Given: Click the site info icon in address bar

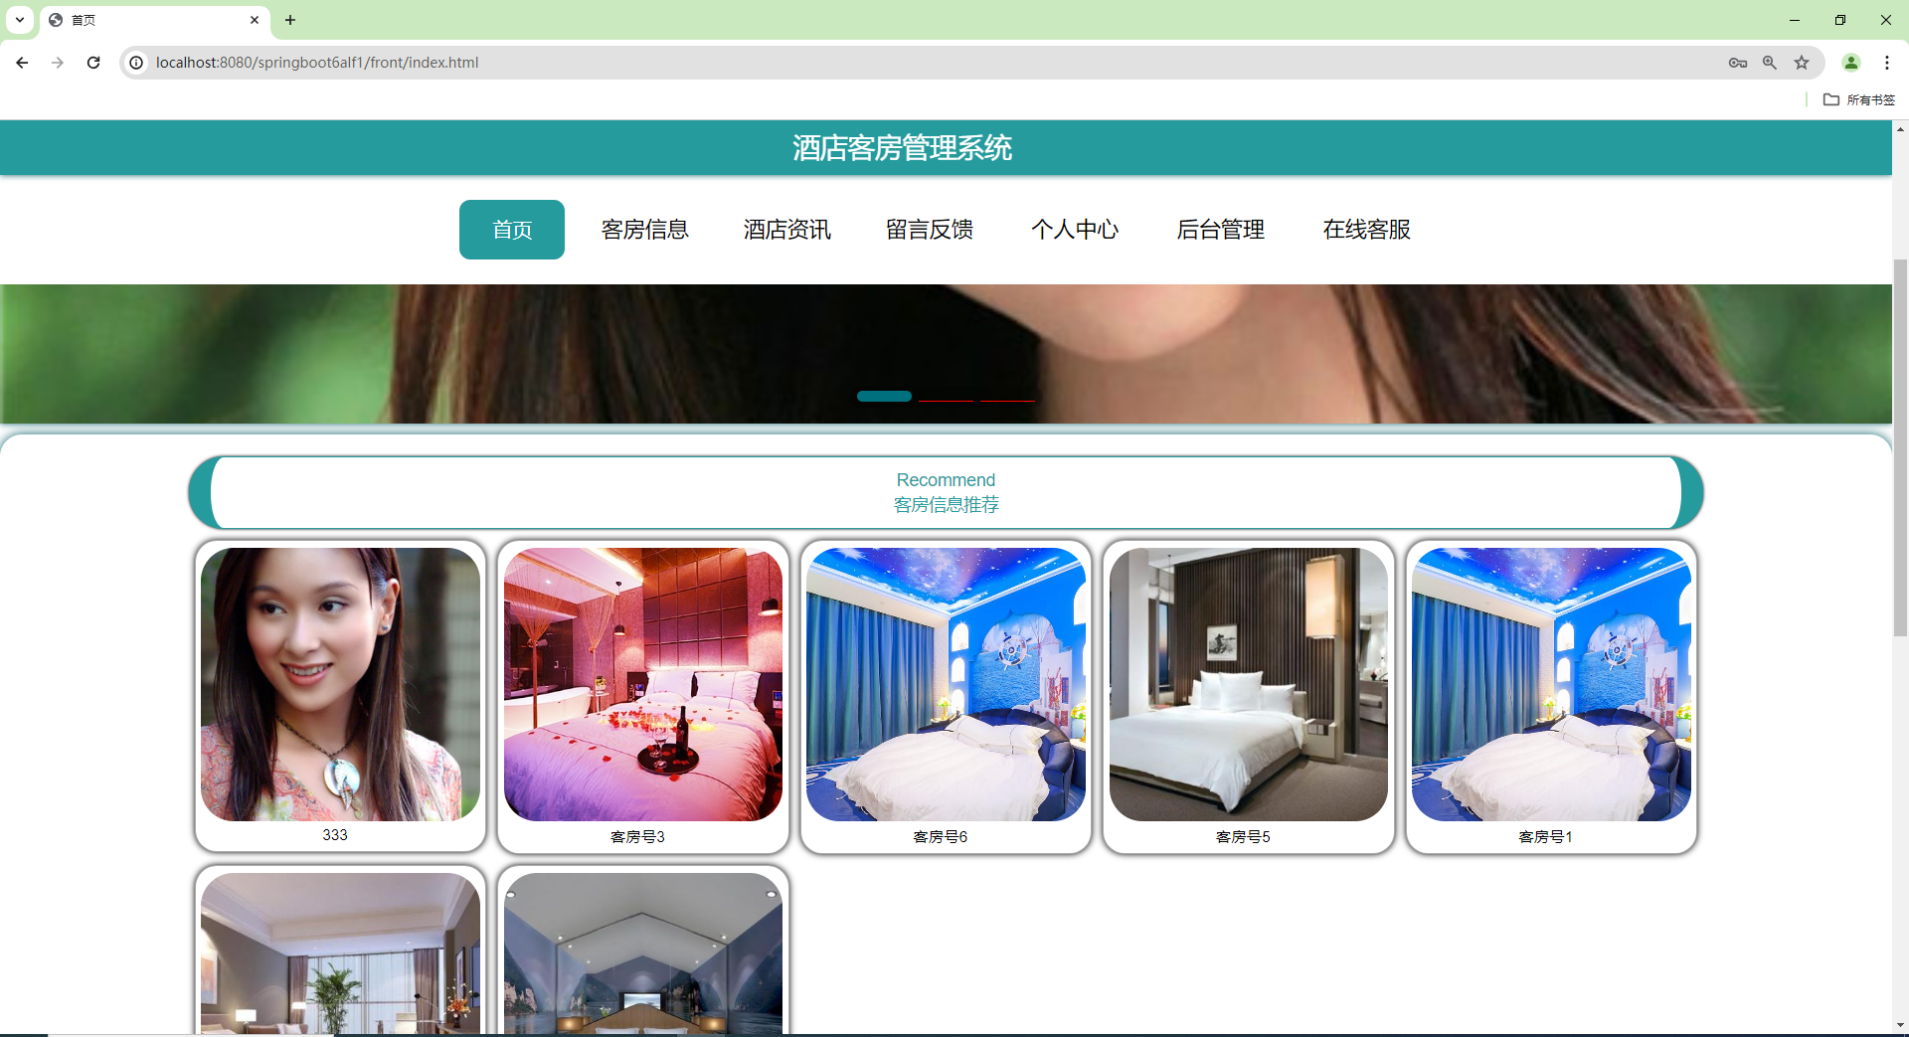Looking at the screenshot, I should click(135, 62).
